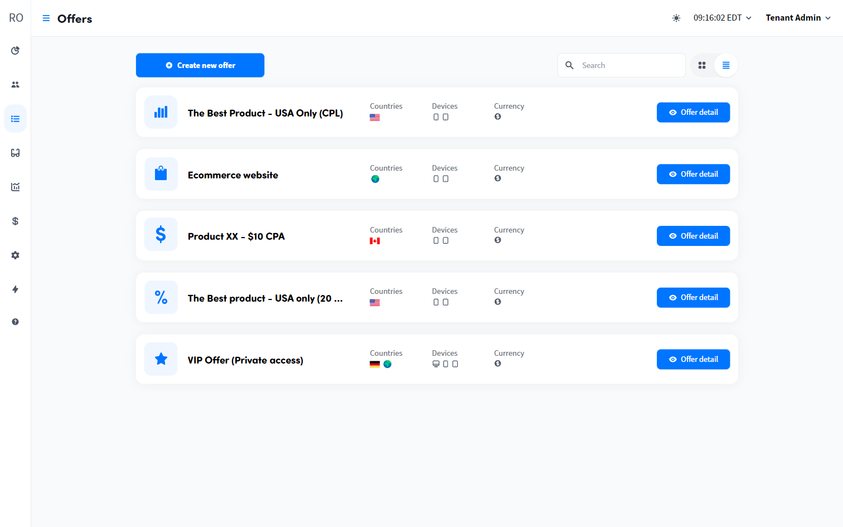Viewport: 843px width, 527px height.
Task: Switch to grid view layout
Action: pos(701,65)
